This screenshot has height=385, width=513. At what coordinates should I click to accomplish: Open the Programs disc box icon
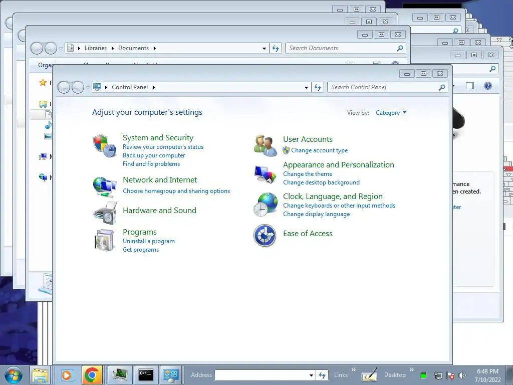click(105, 240)
